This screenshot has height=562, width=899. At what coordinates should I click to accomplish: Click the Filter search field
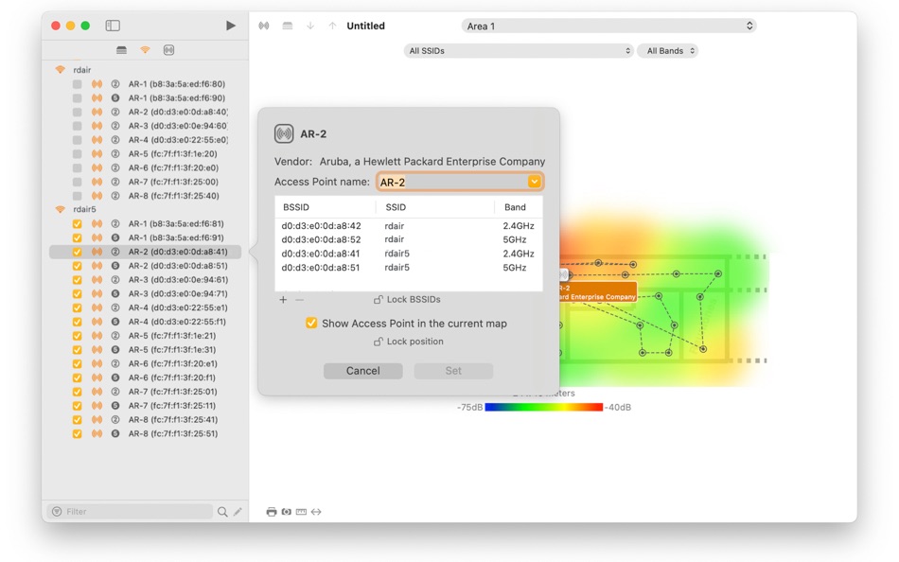(131, 512)
